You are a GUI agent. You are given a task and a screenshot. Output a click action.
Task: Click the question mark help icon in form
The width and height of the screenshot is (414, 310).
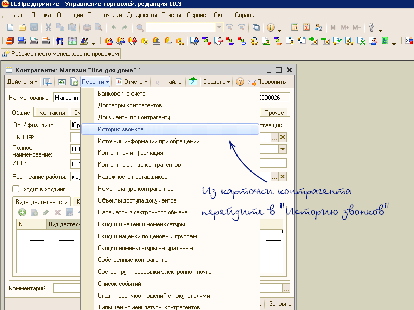pyautogui.click(x=240, y=82)
